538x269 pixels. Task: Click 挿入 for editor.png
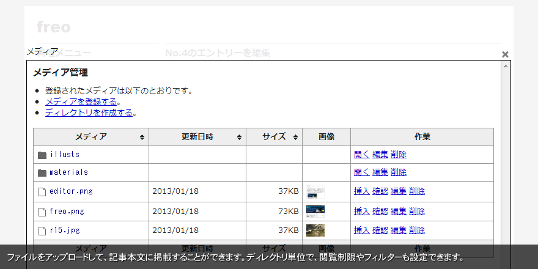[361, 191]
